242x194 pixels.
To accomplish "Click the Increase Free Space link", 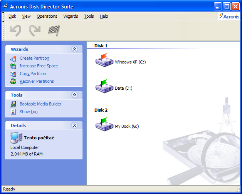I will click(x=39, y=66).
